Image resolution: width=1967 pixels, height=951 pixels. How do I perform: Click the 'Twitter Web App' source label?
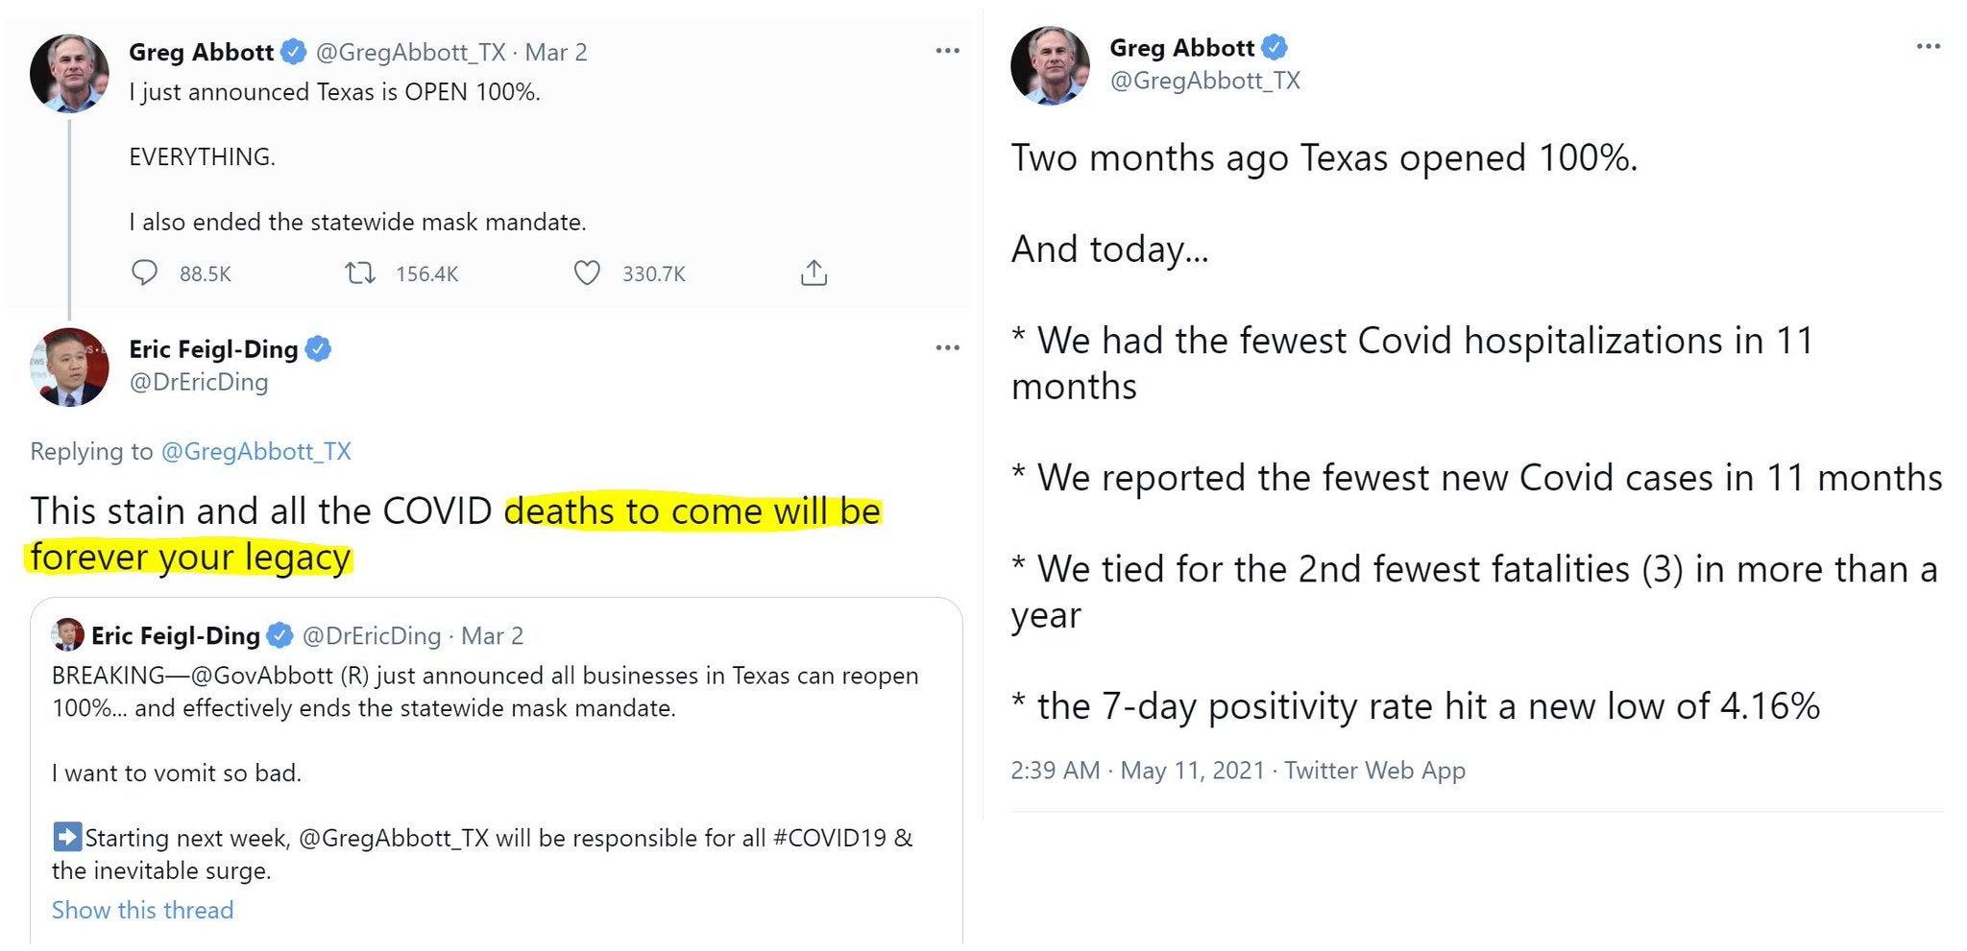(1374, 771)
